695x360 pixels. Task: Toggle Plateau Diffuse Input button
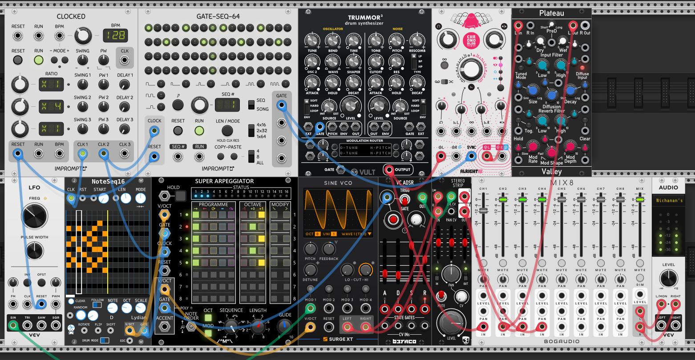(x=582, y=68)
